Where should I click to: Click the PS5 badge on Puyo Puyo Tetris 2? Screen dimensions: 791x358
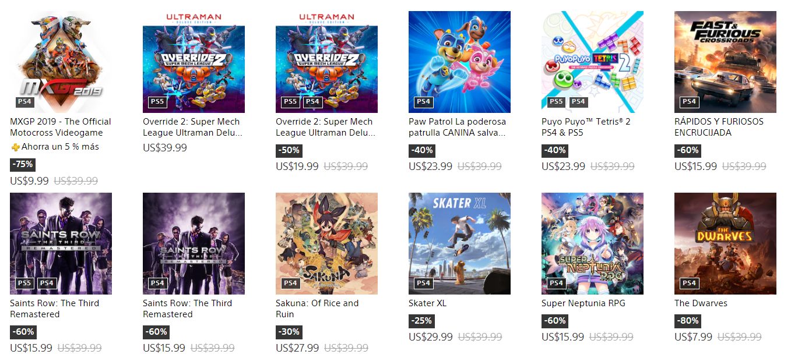[556, 102]
